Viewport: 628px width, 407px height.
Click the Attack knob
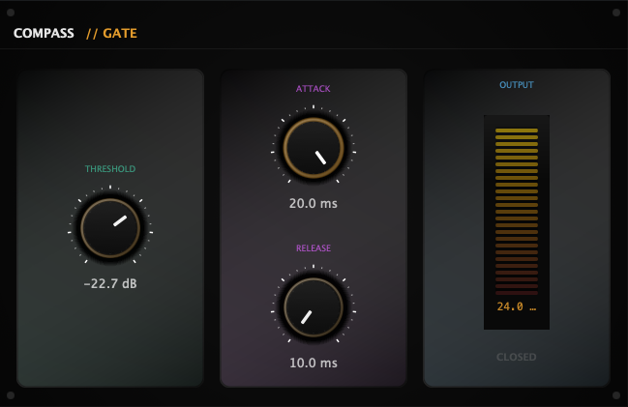(x=314, y=148)
